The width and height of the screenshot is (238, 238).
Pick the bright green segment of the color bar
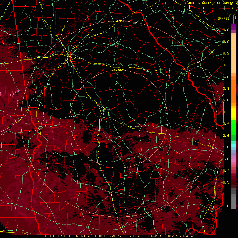click(234, 128)
